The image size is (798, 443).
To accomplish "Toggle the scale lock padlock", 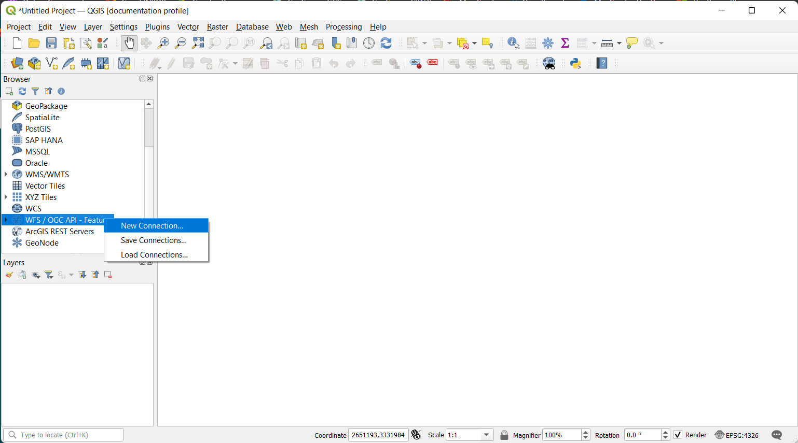I will tap(504, 435).
